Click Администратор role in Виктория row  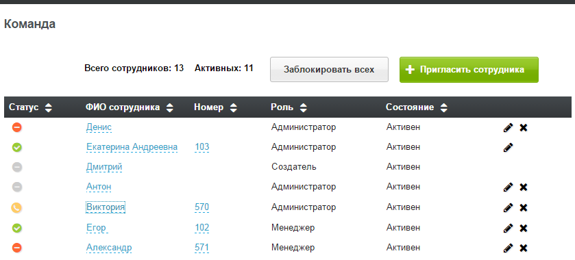point(304,207)
